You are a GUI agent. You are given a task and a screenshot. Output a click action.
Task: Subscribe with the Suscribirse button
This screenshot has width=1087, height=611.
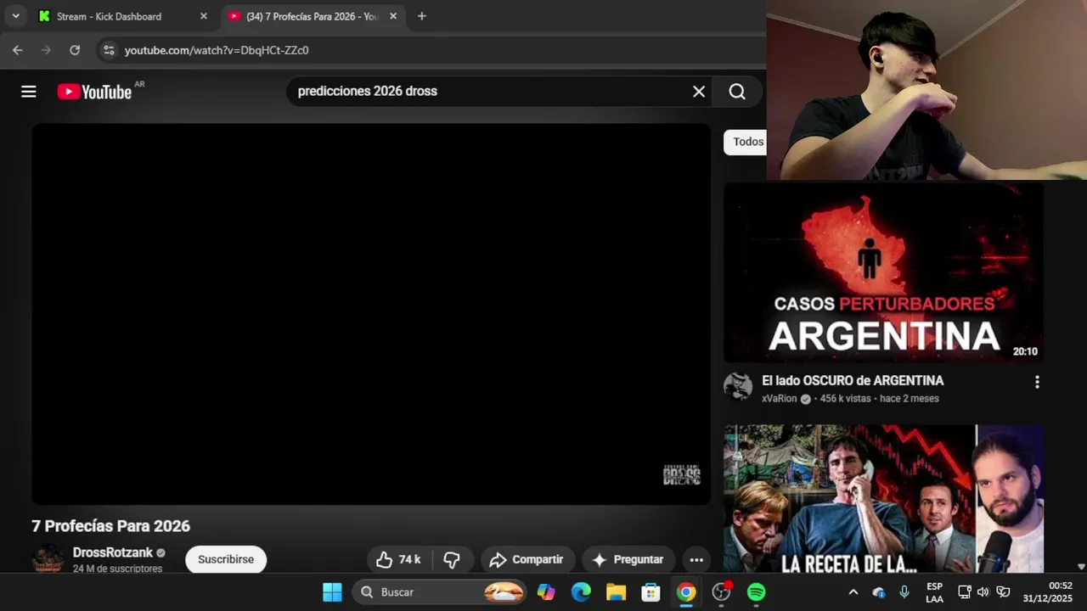pos(226,559)
